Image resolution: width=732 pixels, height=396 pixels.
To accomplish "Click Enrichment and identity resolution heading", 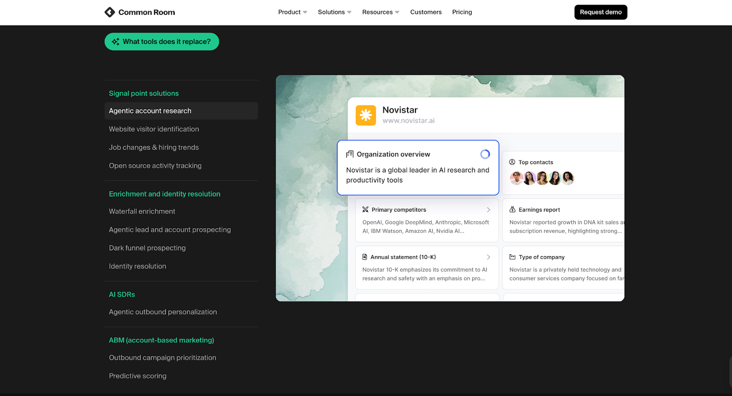I will click(x=165, y=194).
